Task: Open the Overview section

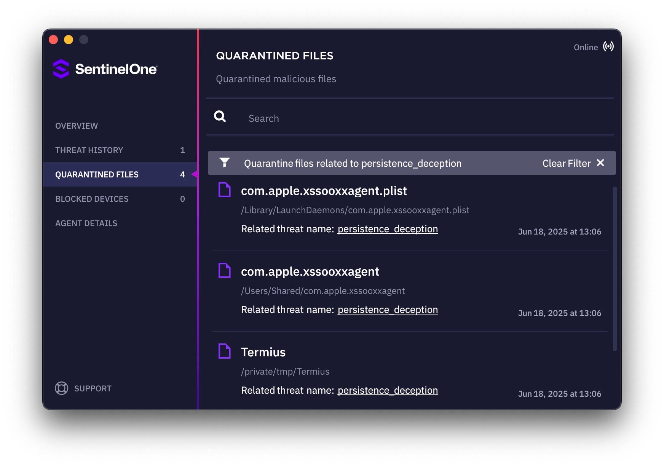Action: coord(77,126)
